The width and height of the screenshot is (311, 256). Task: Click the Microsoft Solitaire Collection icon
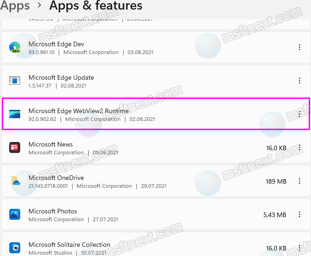click(15, 248)
